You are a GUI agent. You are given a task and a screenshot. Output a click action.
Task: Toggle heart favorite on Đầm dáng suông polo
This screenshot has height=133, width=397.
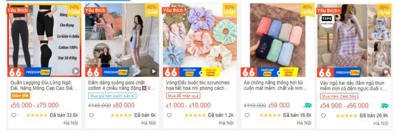tap(91, 115)
